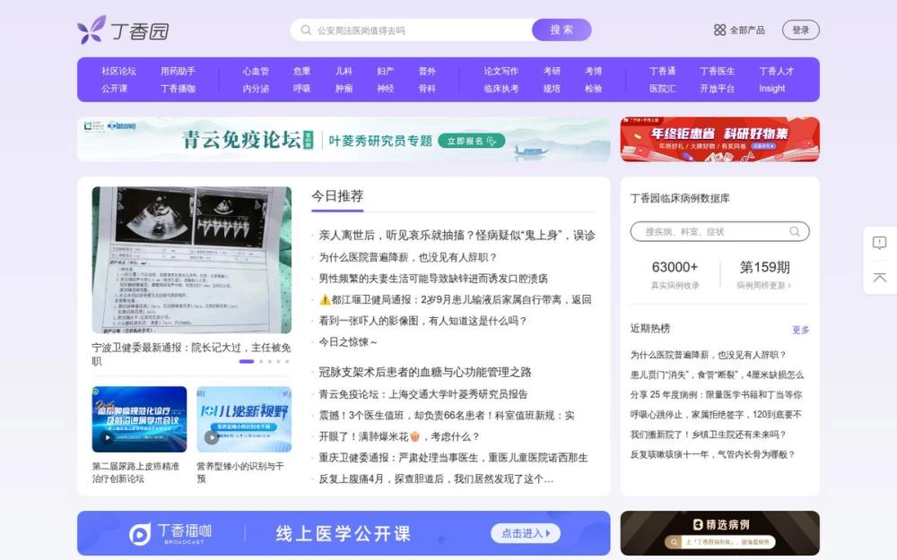This screenshot has height=560, width=897.
Task: Open 丁香医生 in navigation bar
Action: coord(717,71)
